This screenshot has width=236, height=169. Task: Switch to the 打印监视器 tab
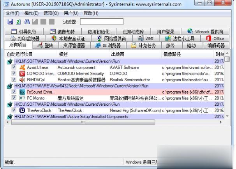(25, 39)
